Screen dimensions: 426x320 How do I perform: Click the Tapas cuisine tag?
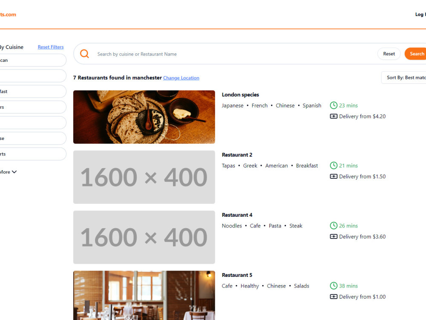point(228,166)
